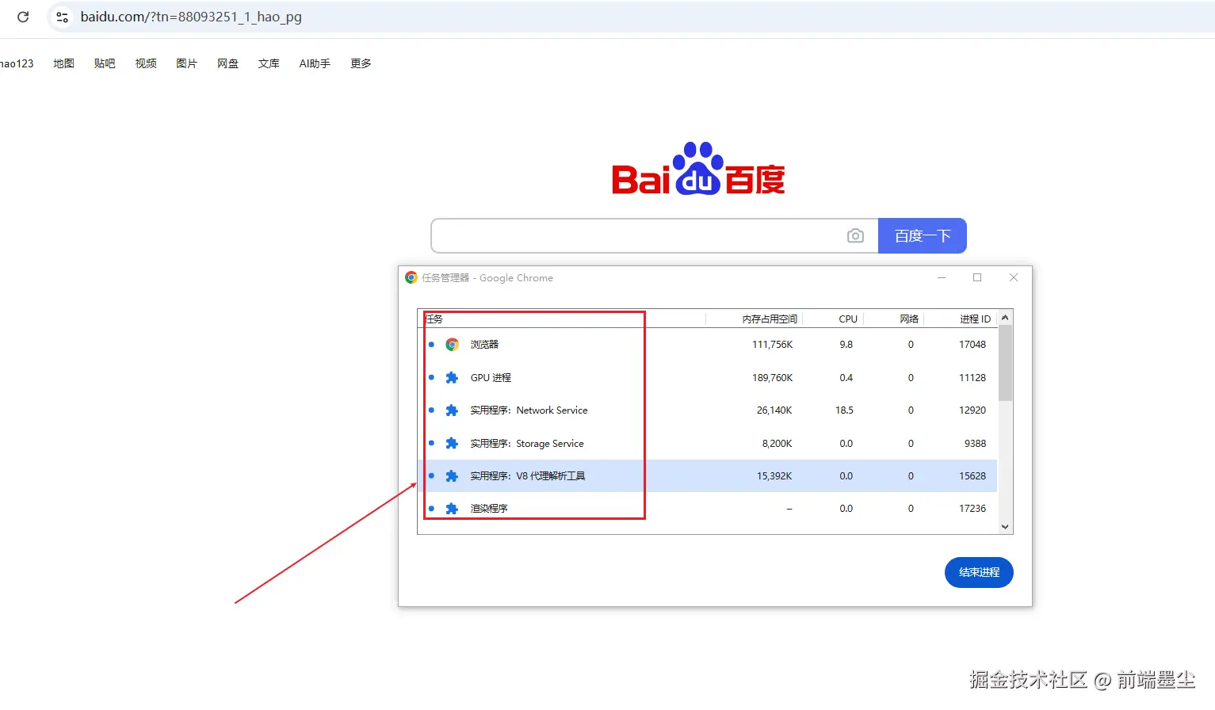Click Chrome icon in task manager title bar
The width and height of the screenshot is (1215, 710).
click(x=411, y=277)
